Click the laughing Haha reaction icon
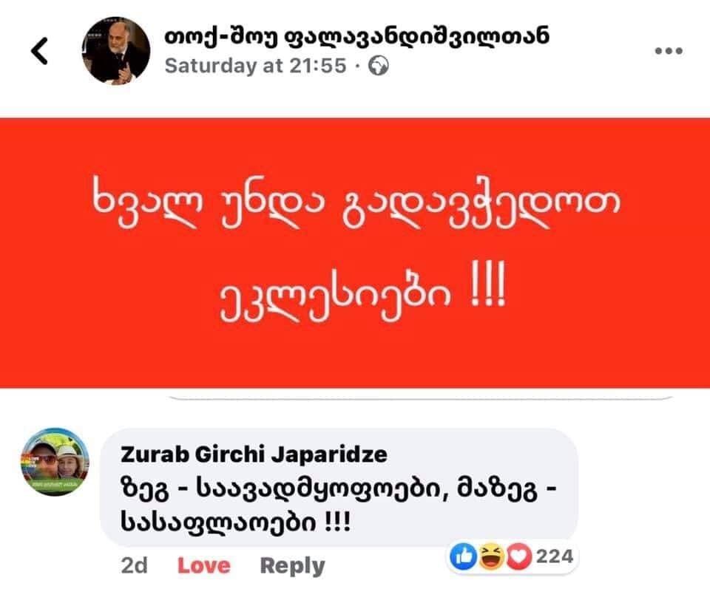Viewport: 710px width, 603px height. click(x=491, y=557)
